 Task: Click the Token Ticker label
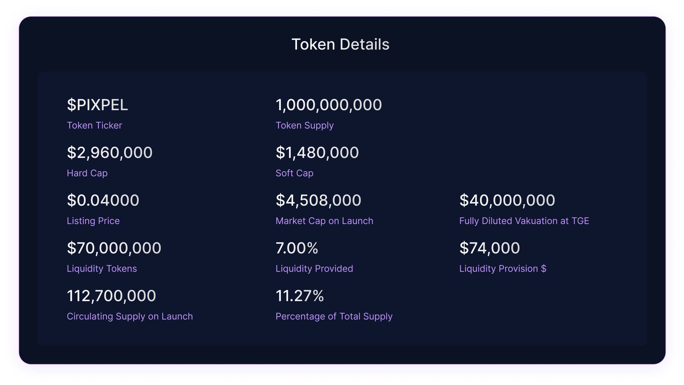94,125
